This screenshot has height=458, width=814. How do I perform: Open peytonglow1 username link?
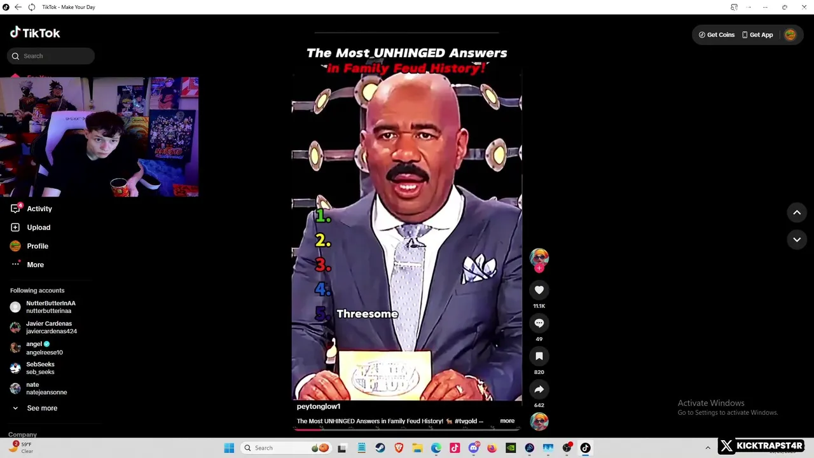coord(319,406)
